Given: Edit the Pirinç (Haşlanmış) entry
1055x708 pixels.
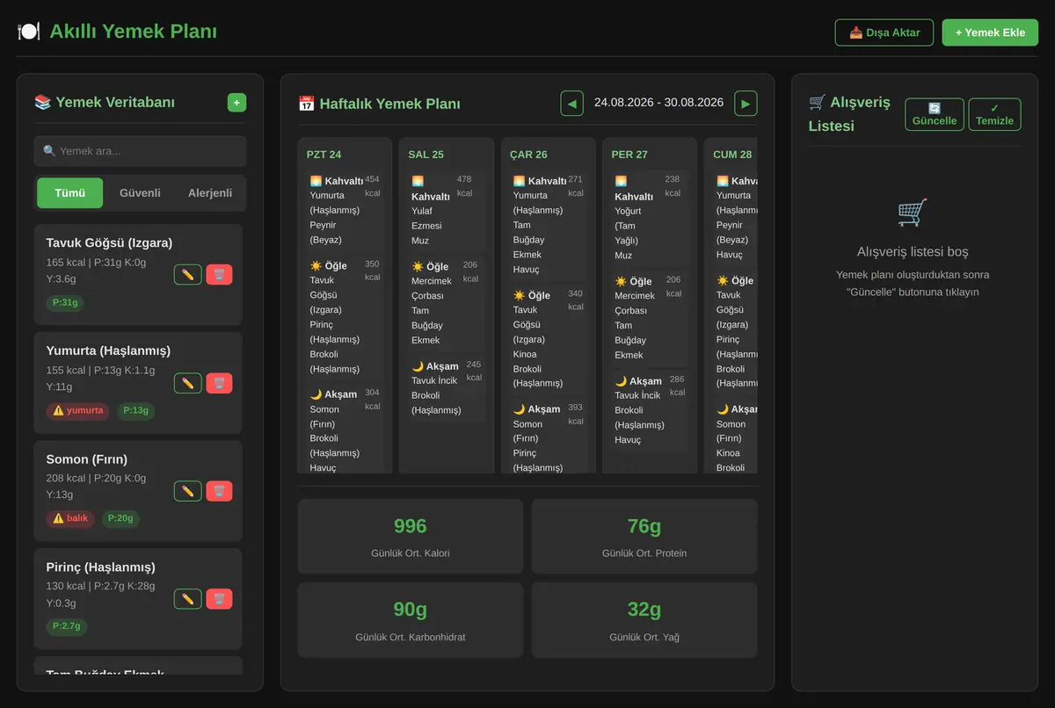Looking at the screenshot, I should pos(187,599).
